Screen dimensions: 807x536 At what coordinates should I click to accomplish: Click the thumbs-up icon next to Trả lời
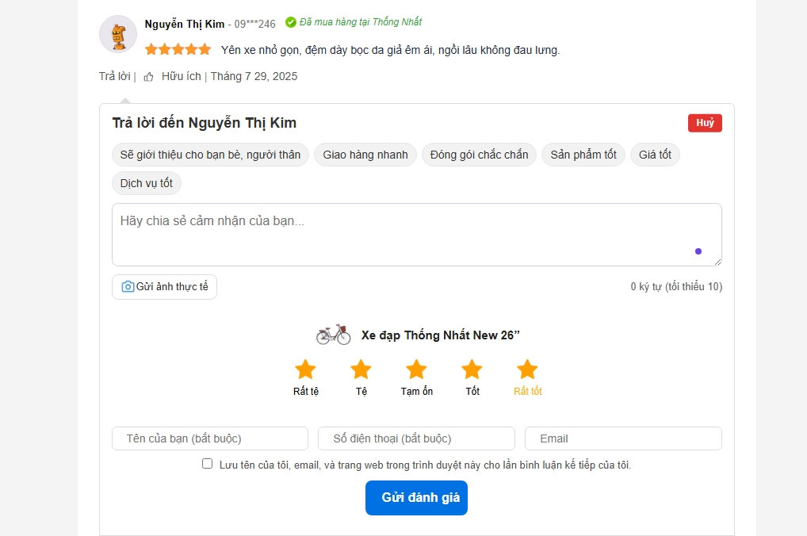[x=147, y=76]
